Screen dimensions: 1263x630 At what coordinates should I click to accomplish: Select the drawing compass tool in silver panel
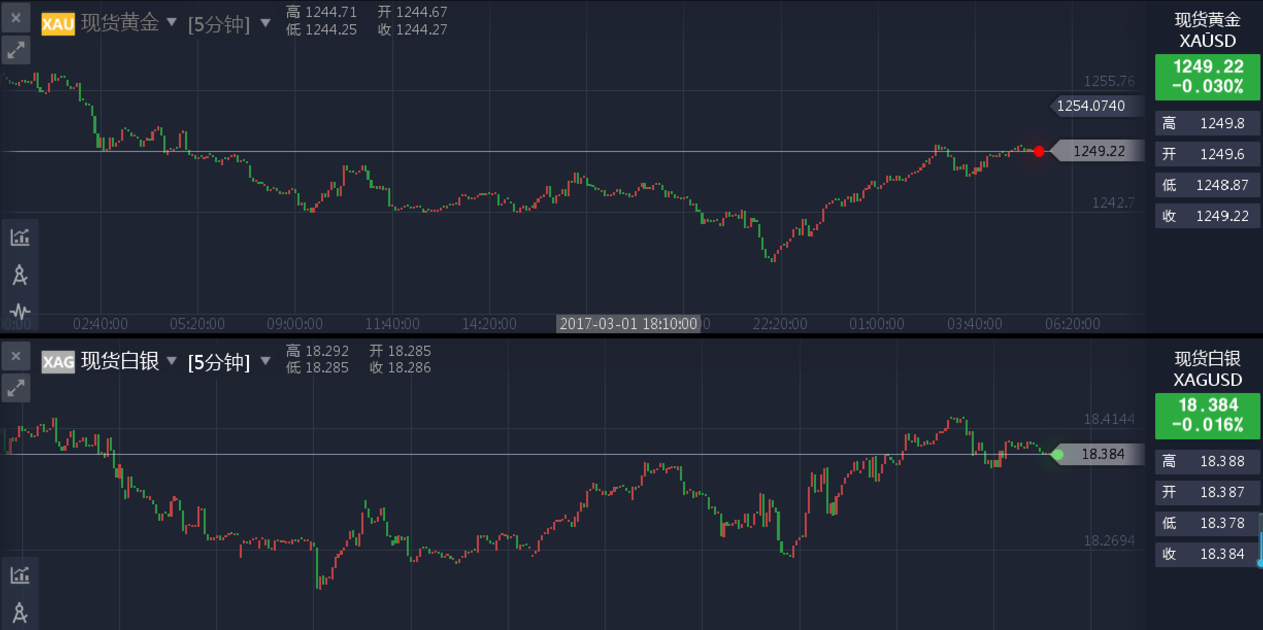(x=20, y=613)
